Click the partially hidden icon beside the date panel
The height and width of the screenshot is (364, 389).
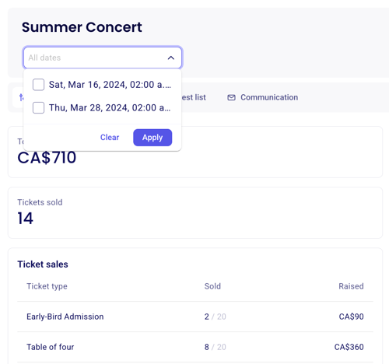21,97
